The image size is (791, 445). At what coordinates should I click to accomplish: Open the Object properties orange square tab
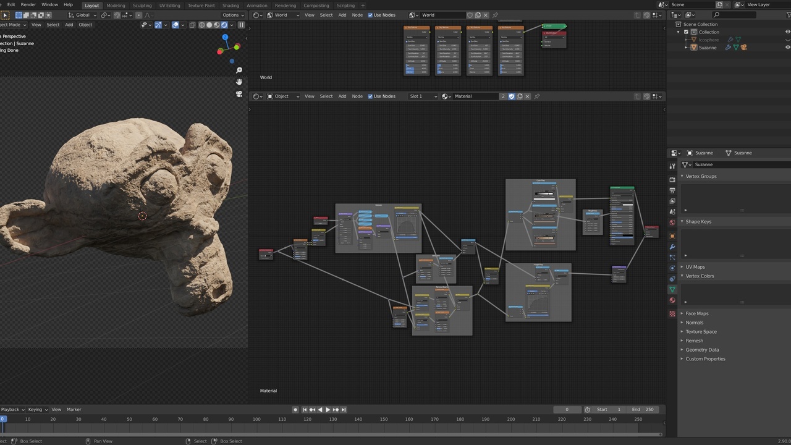point(672,235)
